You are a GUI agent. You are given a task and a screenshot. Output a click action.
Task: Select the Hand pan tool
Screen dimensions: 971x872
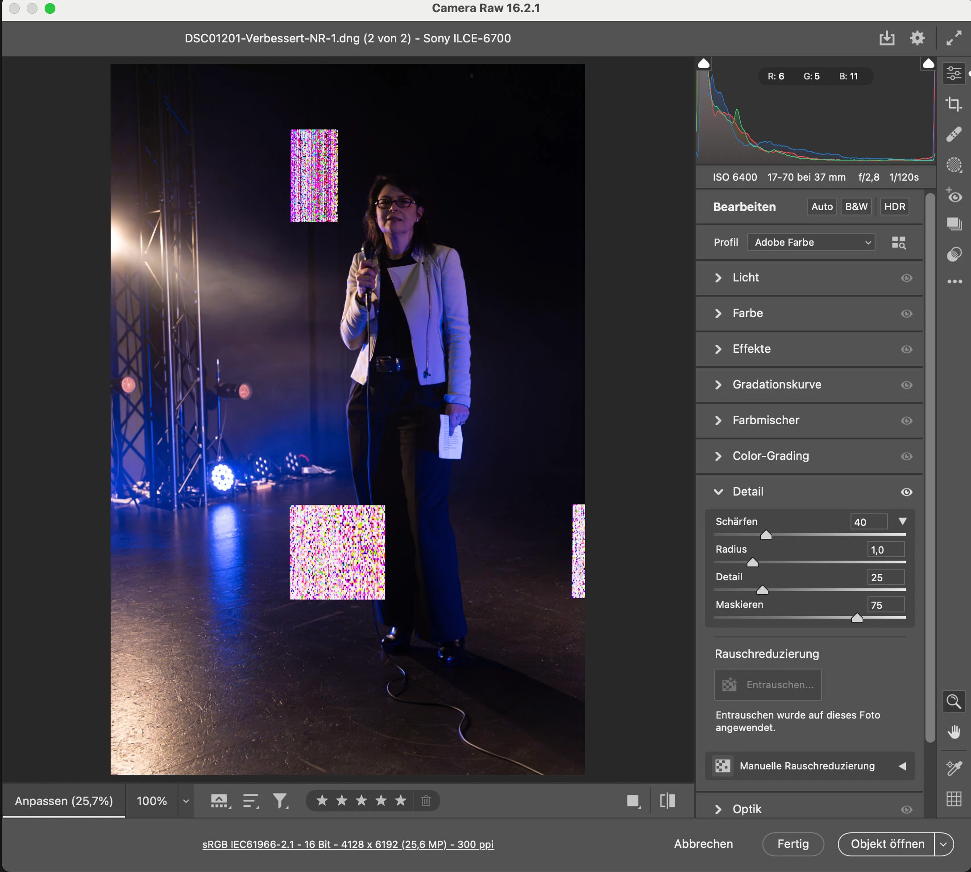(953, 731)
